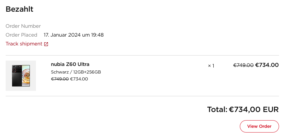Click the Order Placed label
The width and height of the screenshot is (285, 136).
21,35
